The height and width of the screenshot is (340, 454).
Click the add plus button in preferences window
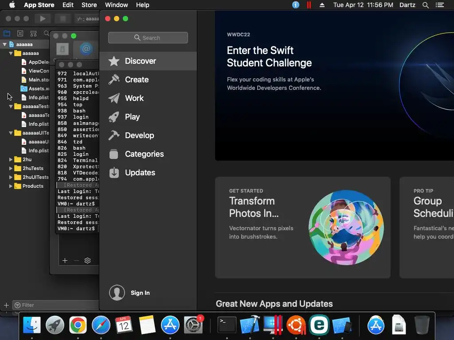(65, 260)
